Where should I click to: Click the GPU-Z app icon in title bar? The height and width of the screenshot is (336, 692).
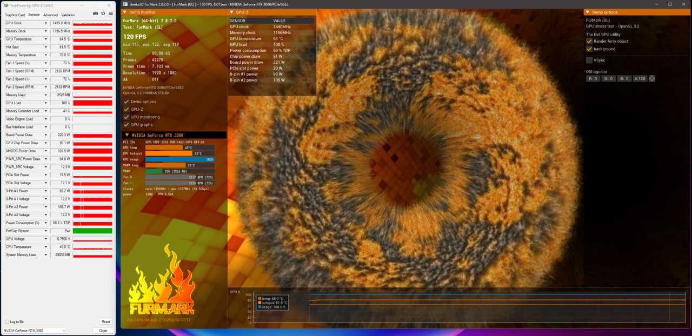6,4
